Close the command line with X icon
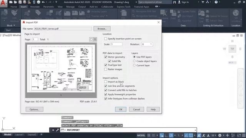The image size is (246, 138). click(53, 130)
